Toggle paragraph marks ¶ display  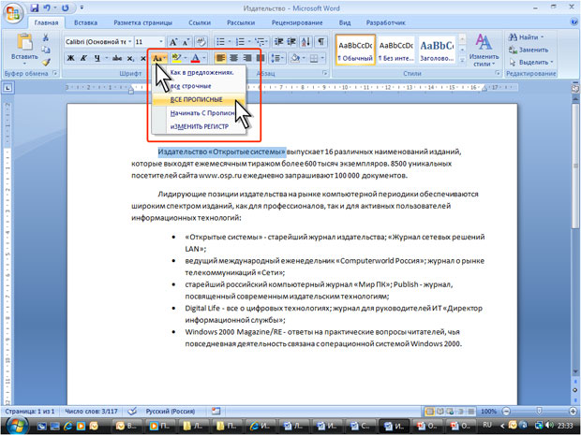pos(321,42)
